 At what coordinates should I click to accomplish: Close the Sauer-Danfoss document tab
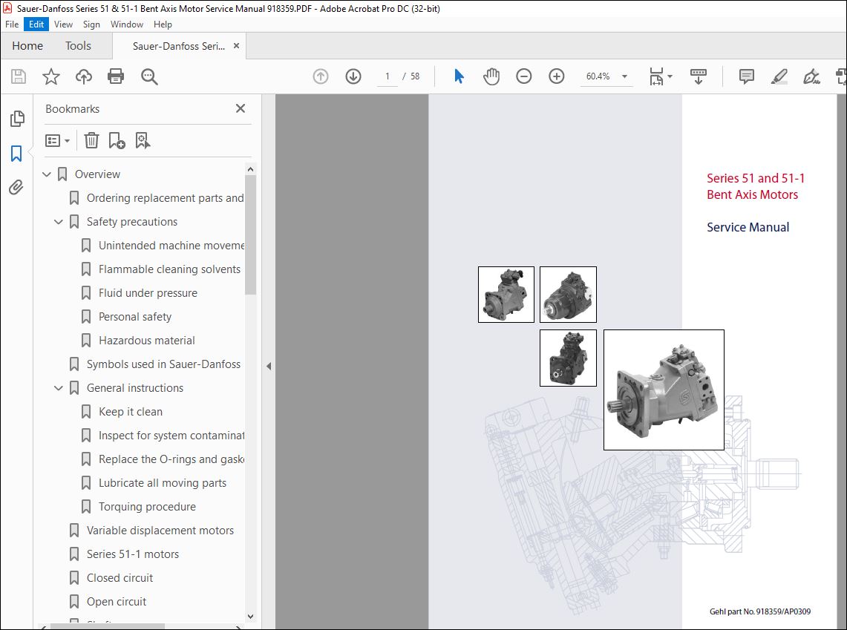point(236,46)
